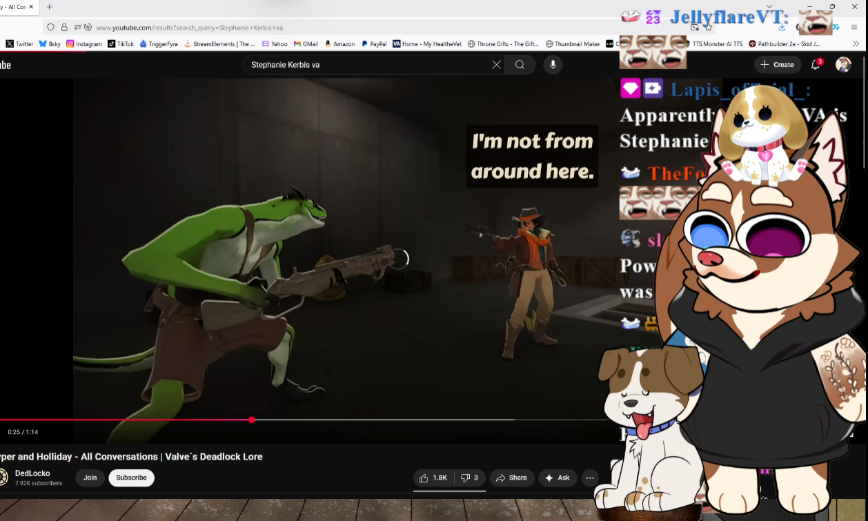Open the Bsky bookmark
Image resolution: width=868 pixels, height=521 pixels.
(50, 44)
